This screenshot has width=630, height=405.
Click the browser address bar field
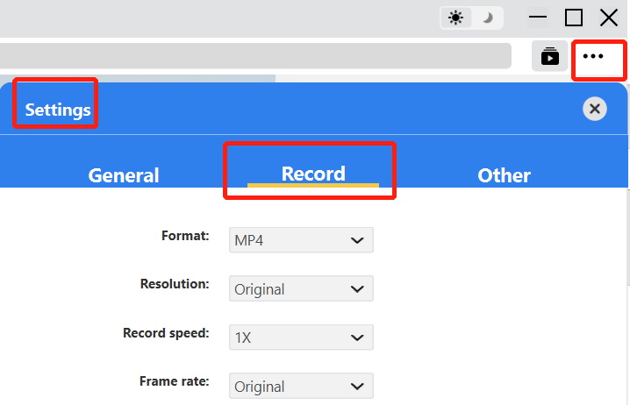(254, 56)
